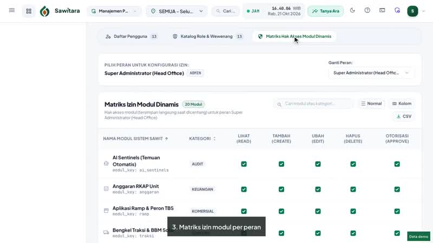Click the search magnifier in module search

279,104
